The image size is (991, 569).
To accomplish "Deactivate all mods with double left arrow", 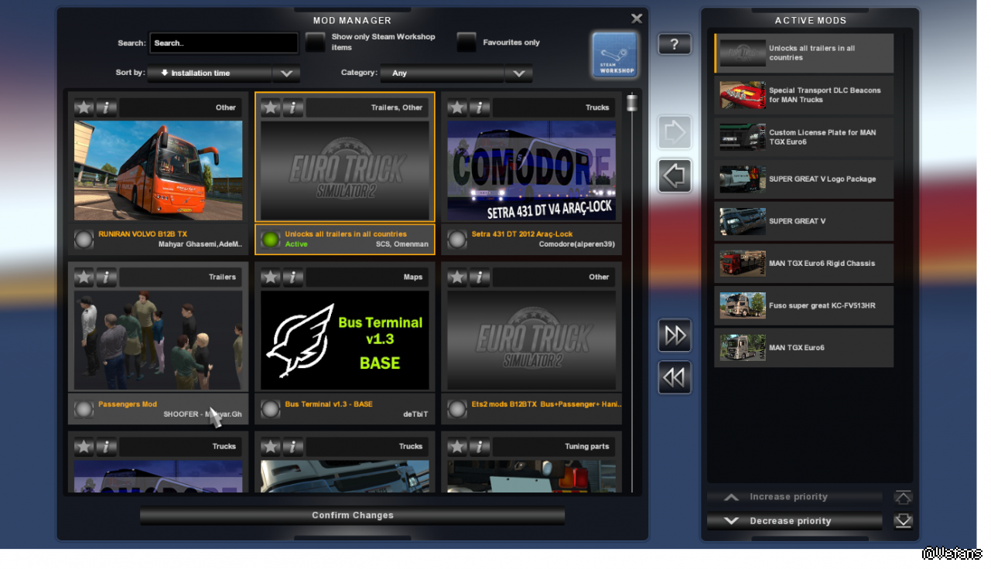I will coord(675,377).
